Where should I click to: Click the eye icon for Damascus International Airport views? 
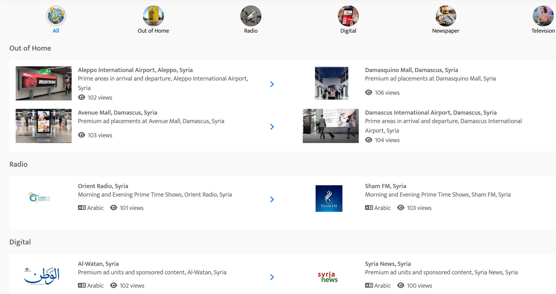[x=369, y=140]
